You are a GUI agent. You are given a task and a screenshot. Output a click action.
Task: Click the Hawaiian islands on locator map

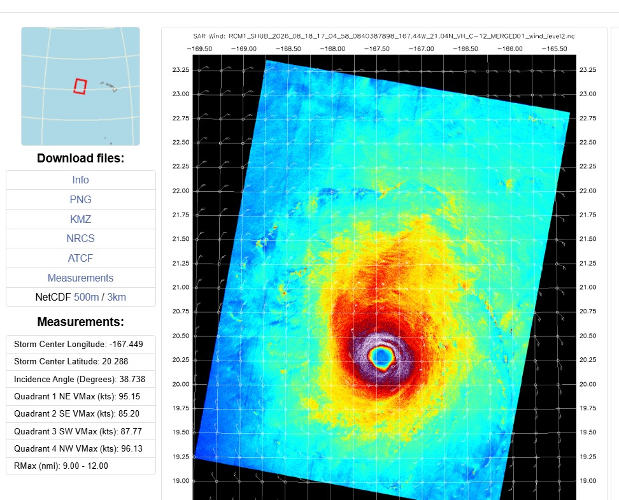tap(108, 87)
